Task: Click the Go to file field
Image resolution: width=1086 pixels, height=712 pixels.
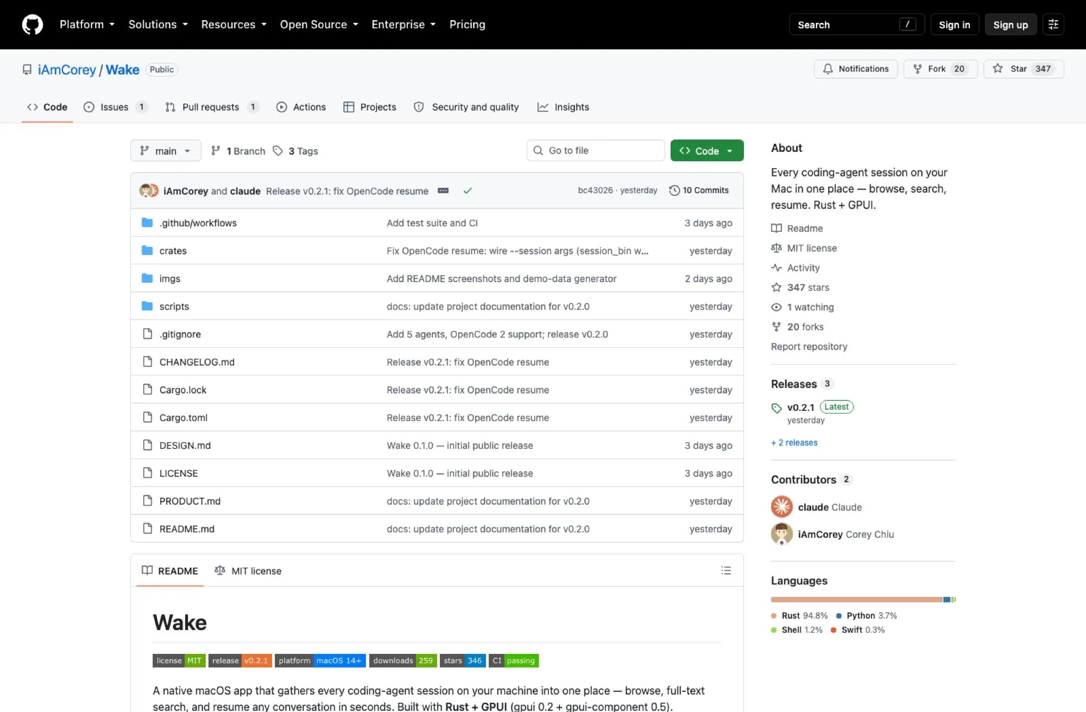Action: (596, 150)
